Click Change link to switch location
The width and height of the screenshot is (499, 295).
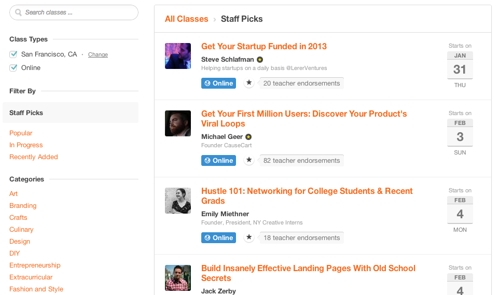click(x=98, y=54)
